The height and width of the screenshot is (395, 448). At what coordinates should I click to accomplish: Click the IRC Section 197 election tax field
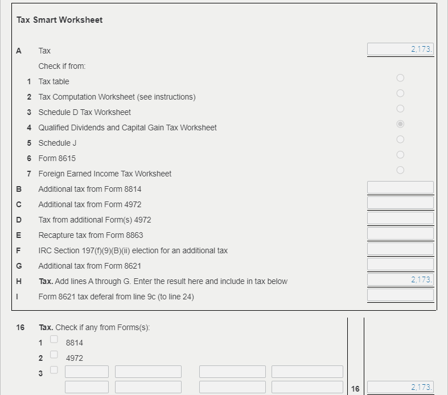pyautogui.click(x=400, y=249)
